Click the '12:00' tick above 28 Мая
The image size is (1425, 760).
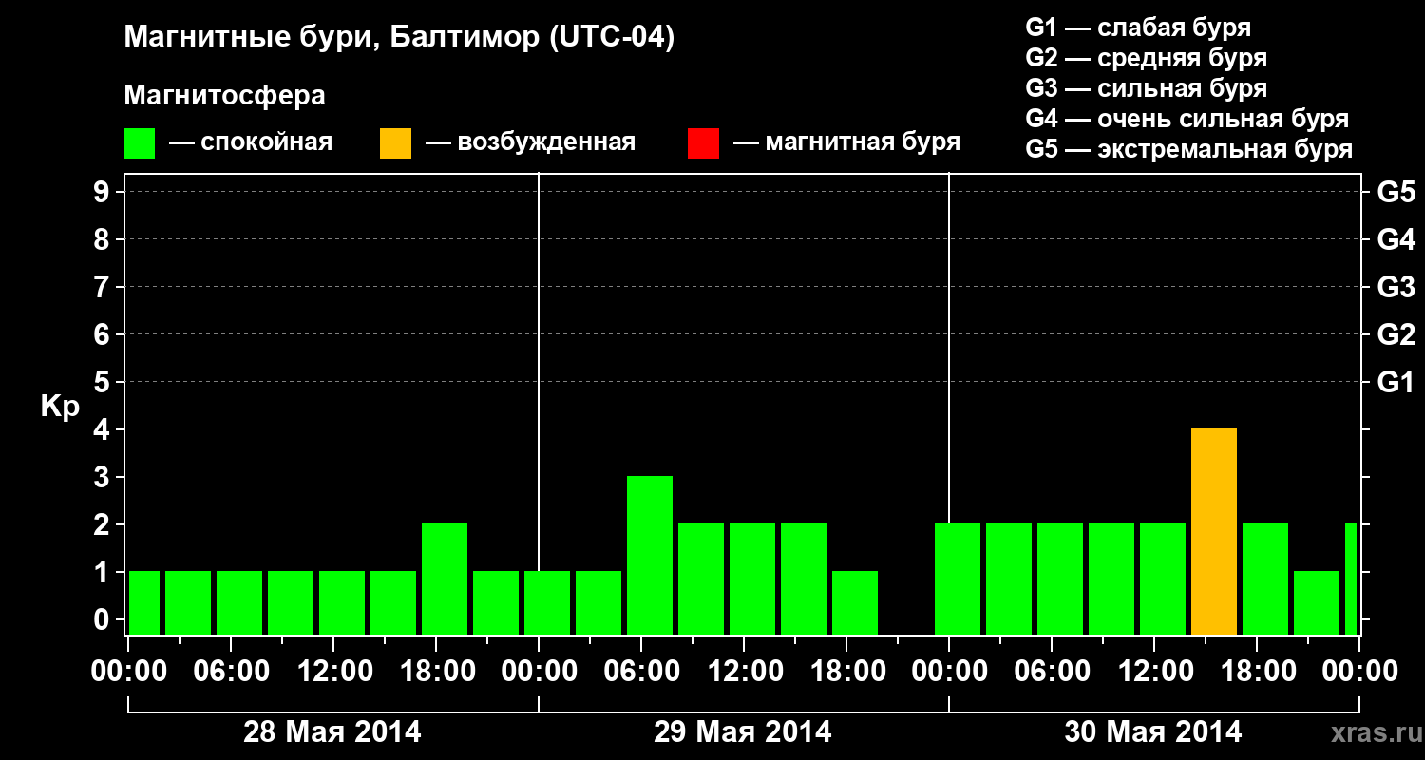coord(333,672)
